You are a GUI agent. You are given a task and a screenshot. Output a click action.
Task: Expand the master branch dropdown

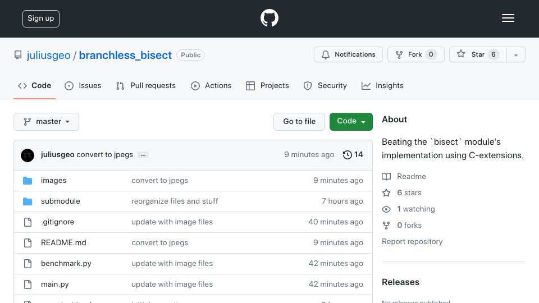pyautogui.click(x=47, y=122)
